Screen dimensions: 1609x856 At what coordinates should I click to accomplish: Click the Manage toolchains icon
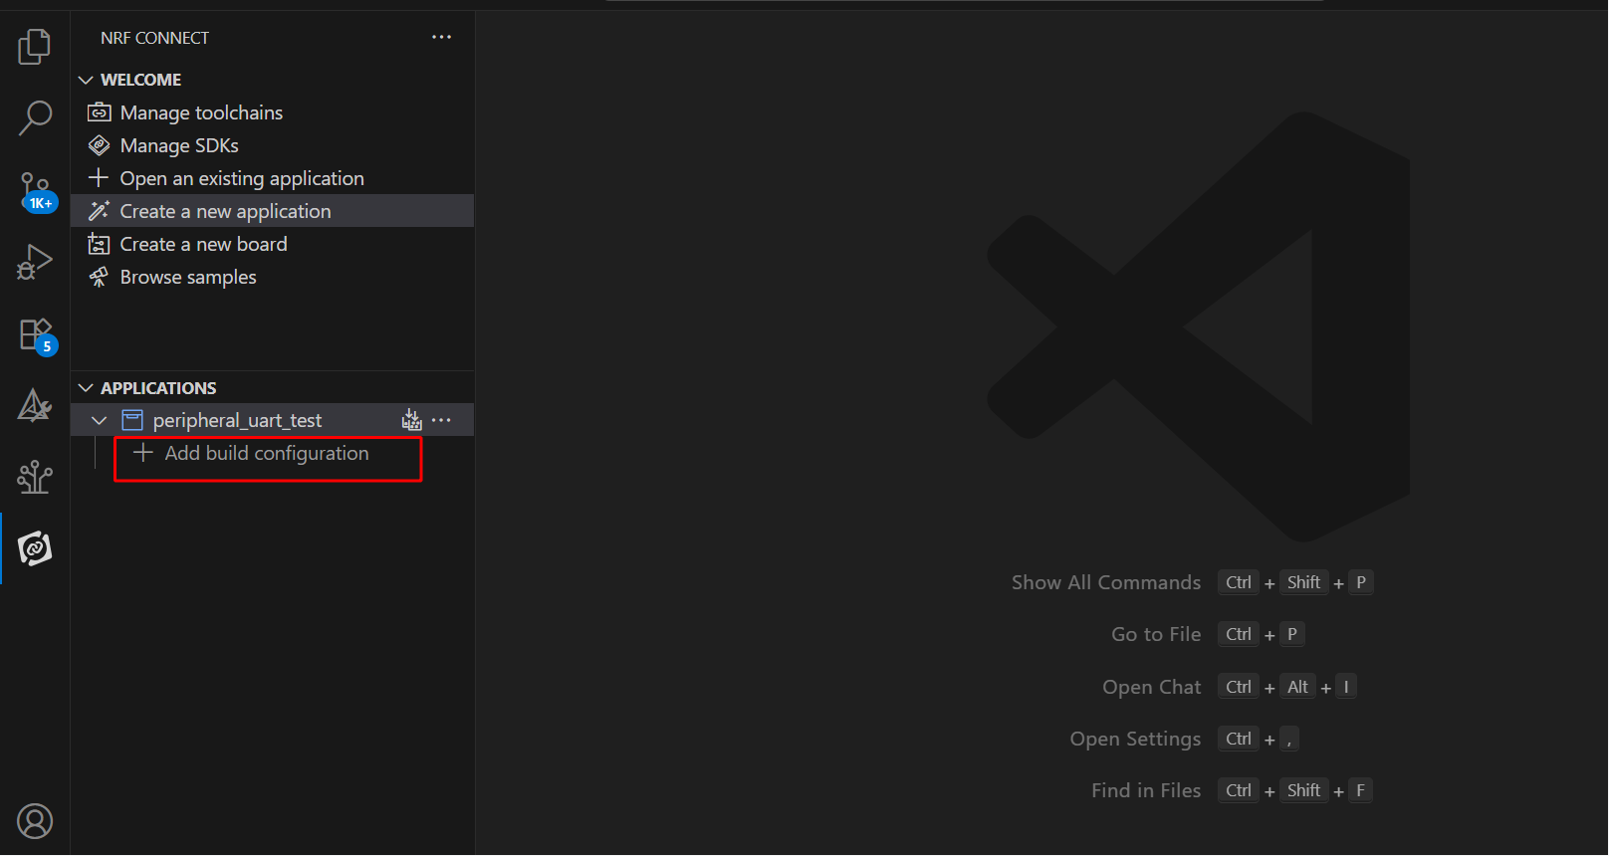coord(99,112)
